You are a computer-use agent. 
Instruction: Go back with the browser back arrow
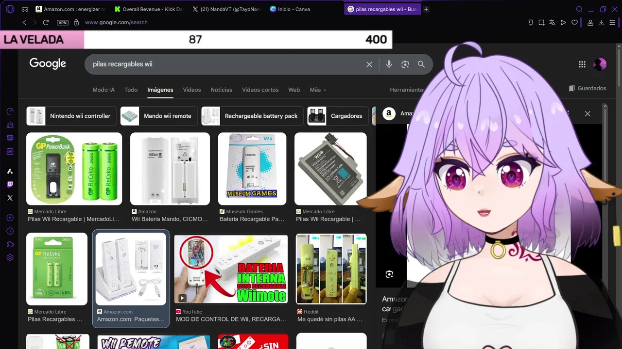click(x=24, y=22)
